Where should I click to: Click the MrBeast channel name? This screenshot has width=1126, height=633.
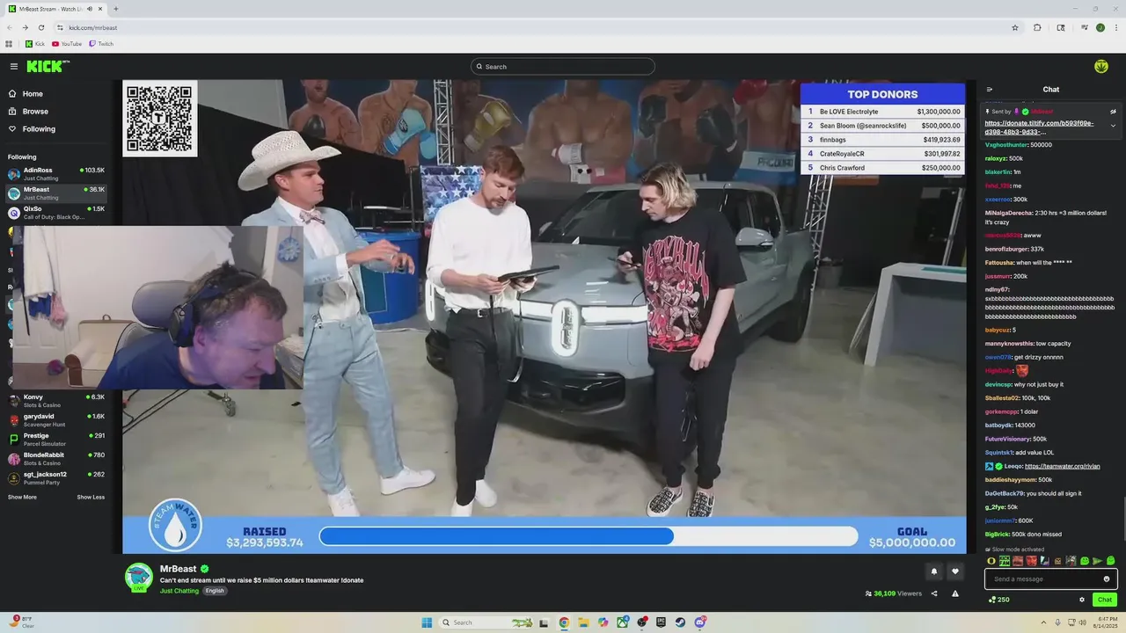(179, 569)
